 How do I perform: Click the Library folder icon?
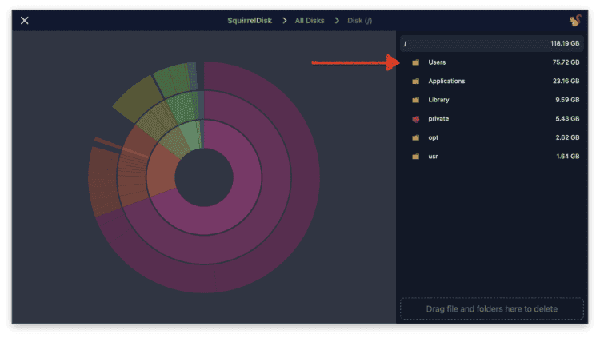pyautogui.click(x=415, y=100)
